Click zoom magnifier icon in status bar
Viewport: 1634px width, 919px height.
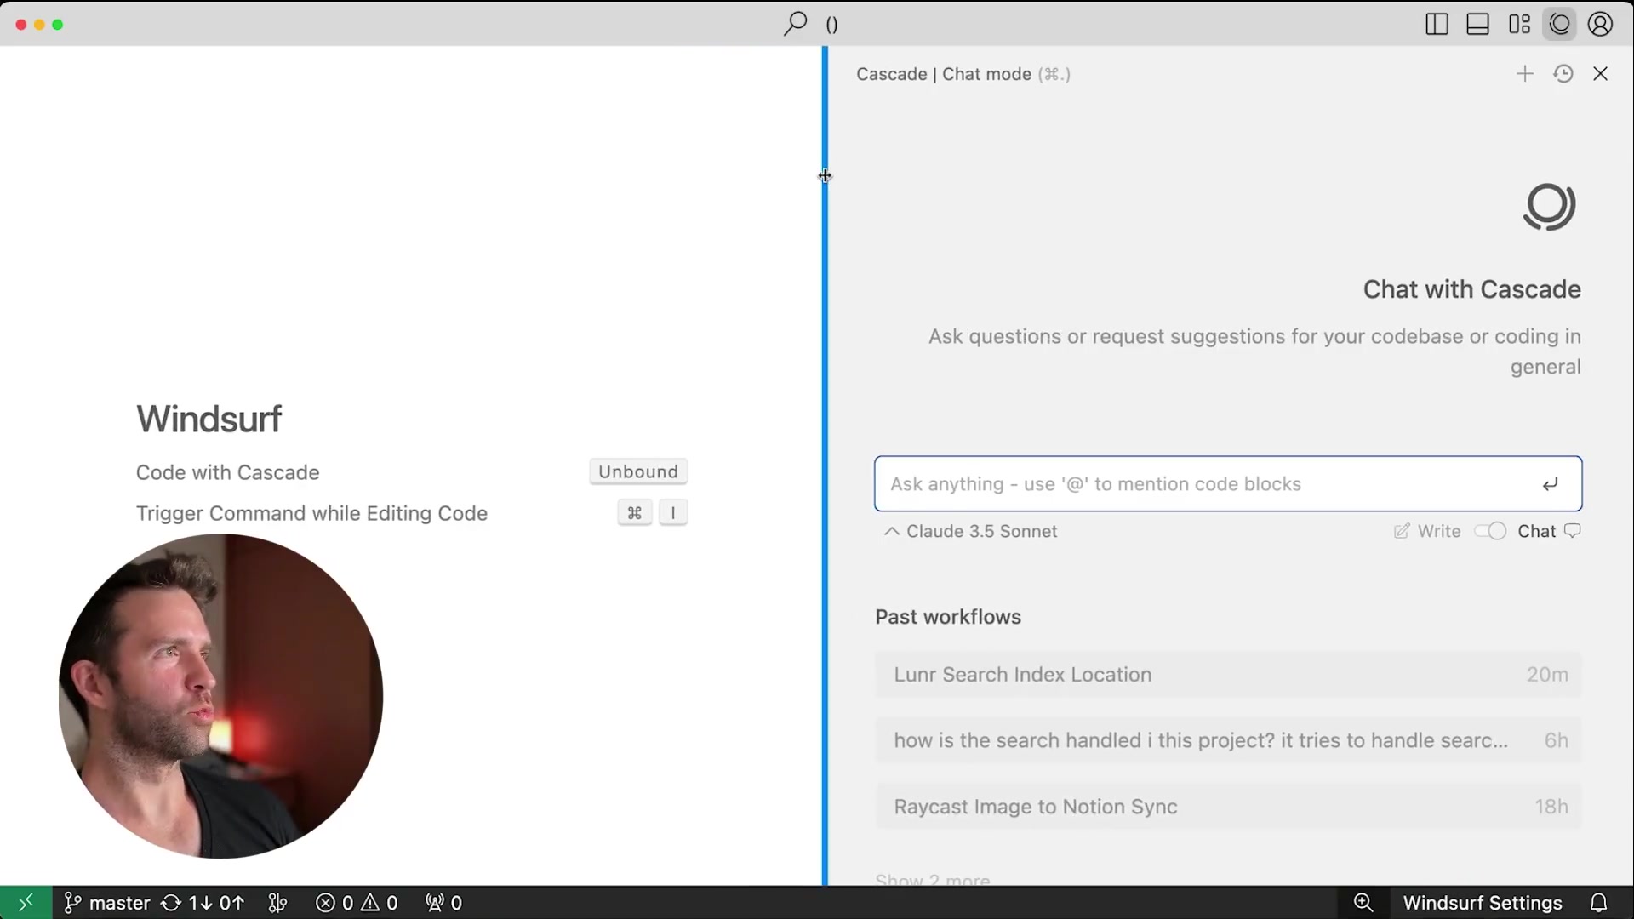(x=1363, y=903)
